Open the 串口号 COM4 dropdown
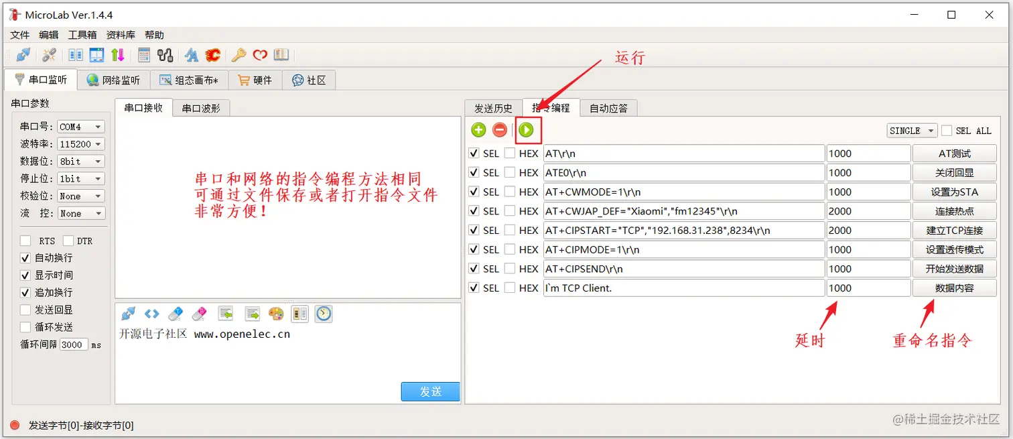1013x439 pixels. click(x=81, y=127)
